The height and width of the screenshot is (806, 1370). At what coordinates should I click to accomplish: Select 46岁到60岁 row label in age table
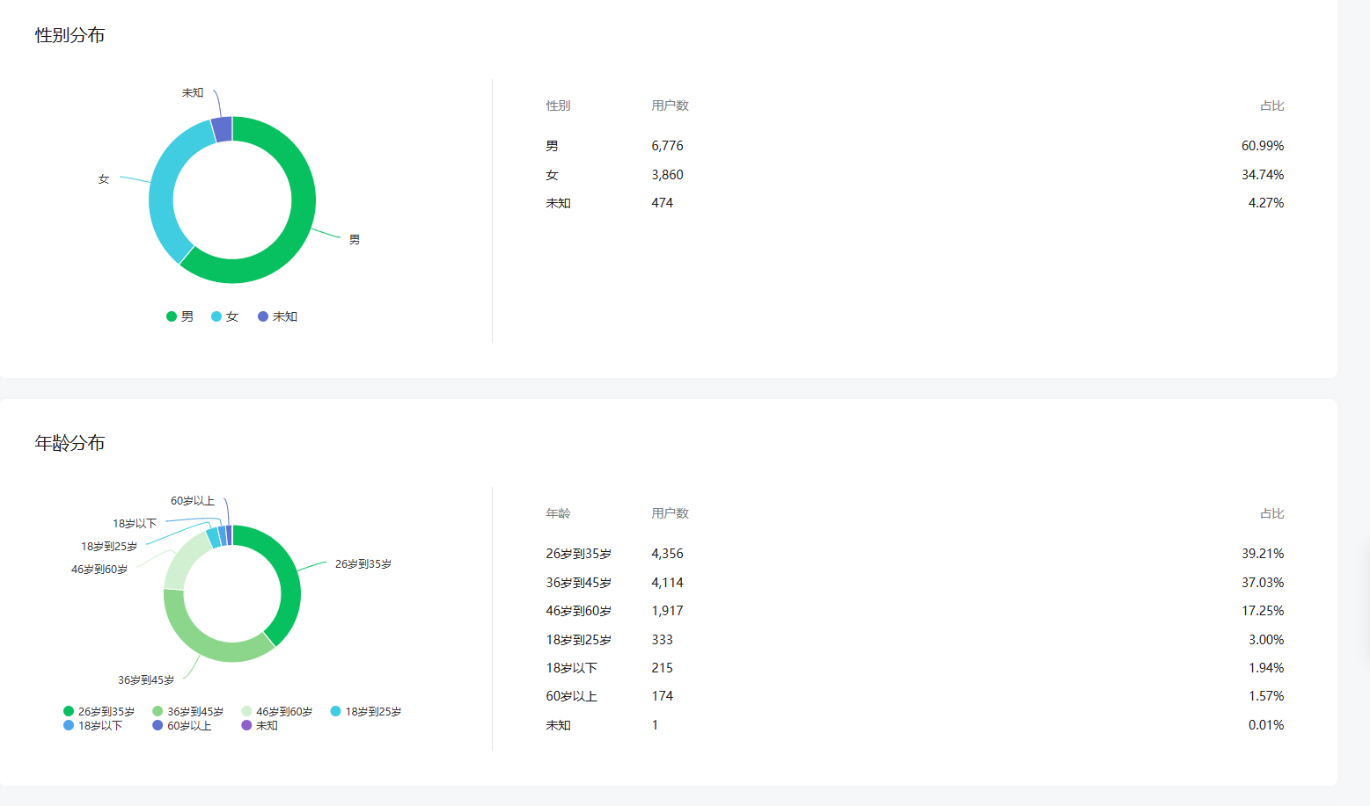(578, 611)
